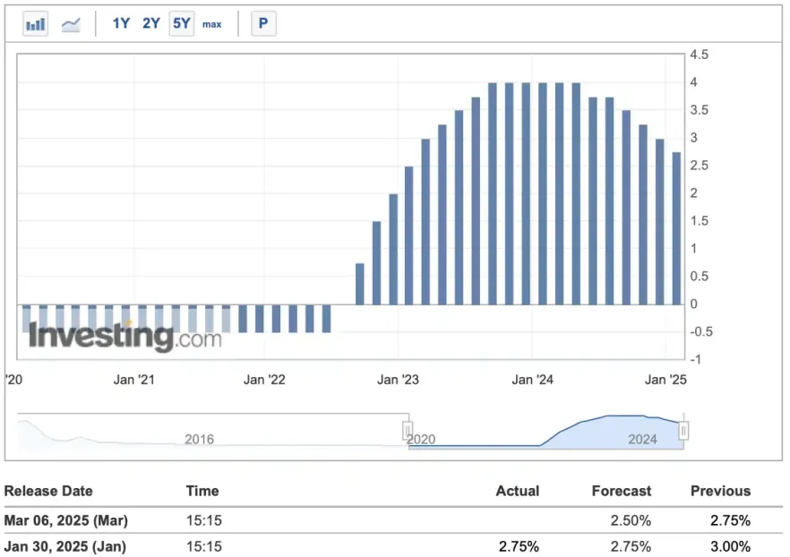Screen dimensions: 790x557
Task: Click the left handle of range navigator
Action: (408, 431)
